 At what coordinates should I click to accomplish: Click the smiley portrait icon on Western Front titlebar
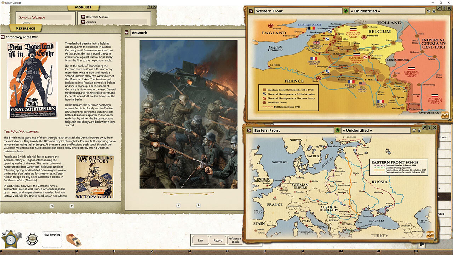coord(429,11)
